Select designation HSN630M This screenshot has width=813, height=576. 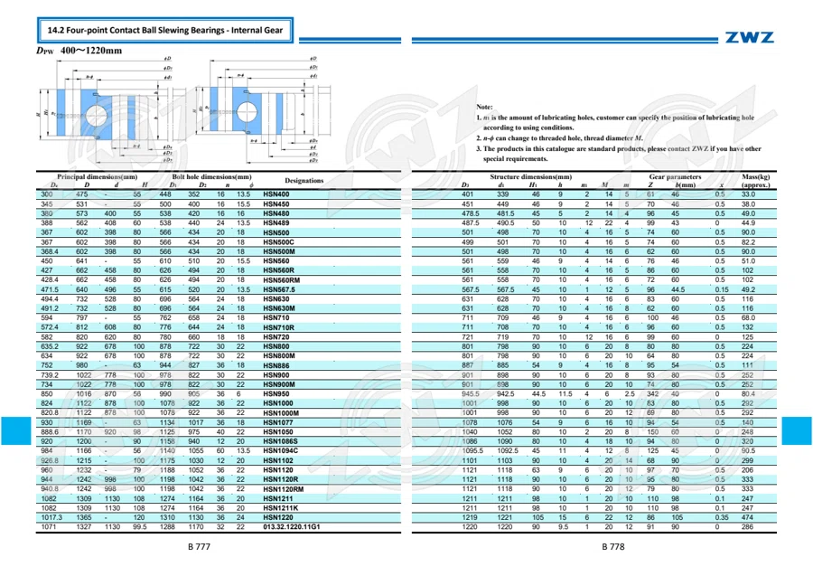279,308
